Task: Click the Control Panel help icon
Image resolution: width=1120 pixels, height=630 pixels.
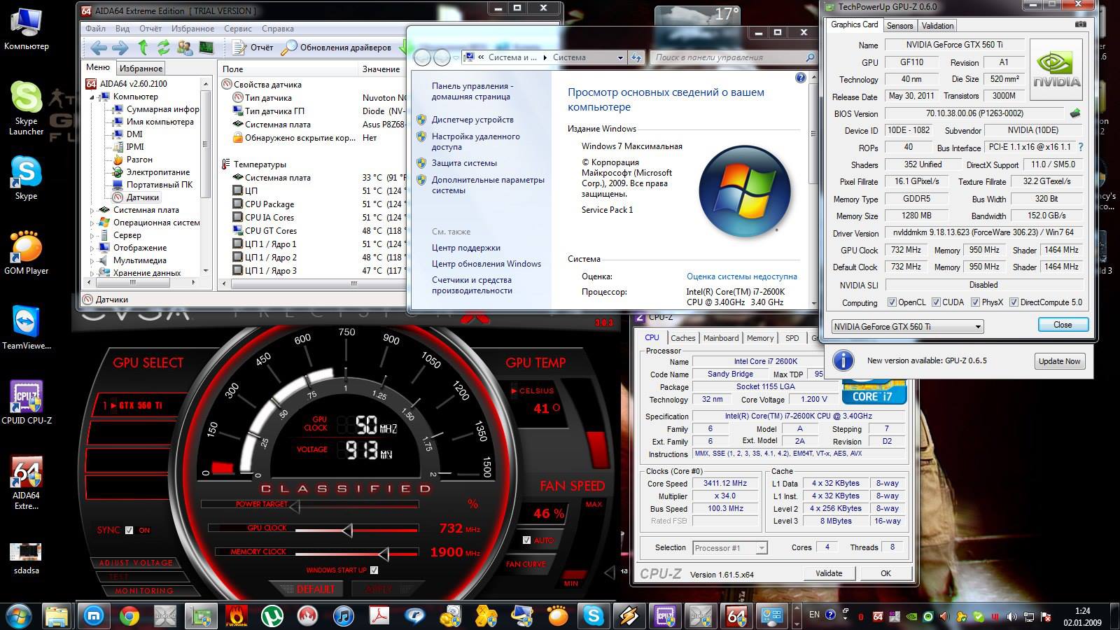Action: click(800, 78)
